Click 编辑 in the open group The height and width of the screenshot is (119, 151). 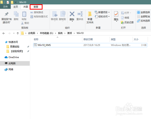pyautogui.click(x=125, y=18)
